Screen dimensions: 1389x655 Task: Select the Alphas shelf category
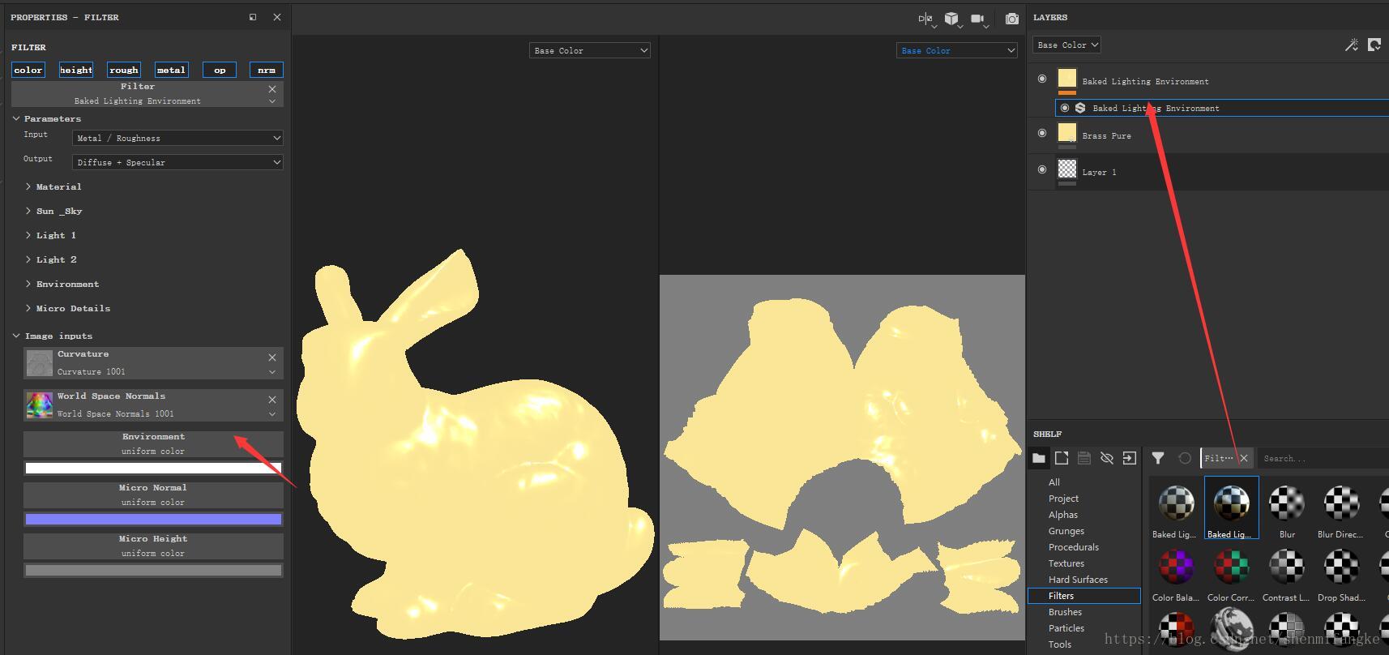click(1063, 515)
